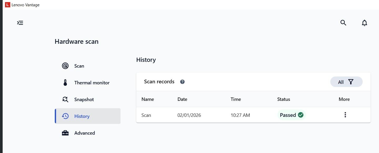Click the Advanced toolbox icon
Screen dimensions: 379x153
(x=65, y=133)
